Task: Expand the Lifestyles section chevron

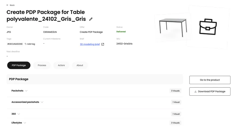Action: [25, 123]
